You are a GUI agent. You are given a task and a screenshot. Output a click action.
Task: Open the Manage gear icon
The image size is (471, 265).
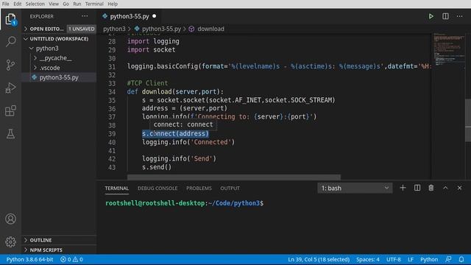coord(10,241)
